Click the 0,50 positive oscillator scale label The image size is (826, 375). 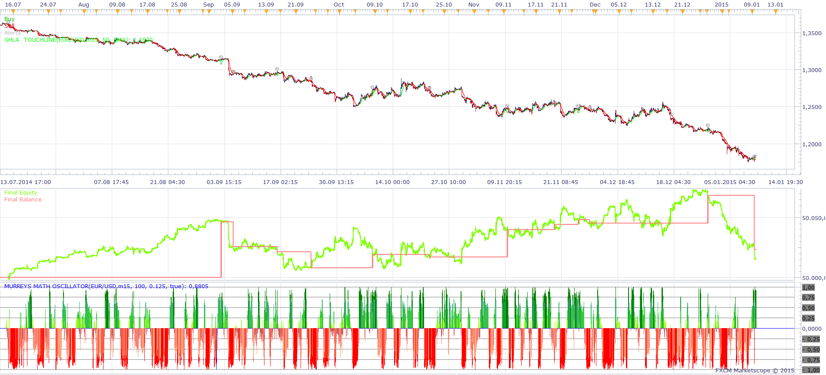point(809,308)
